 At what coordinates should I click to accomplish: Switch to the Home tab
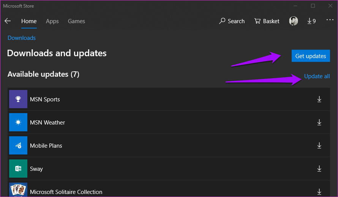[29, 21]
